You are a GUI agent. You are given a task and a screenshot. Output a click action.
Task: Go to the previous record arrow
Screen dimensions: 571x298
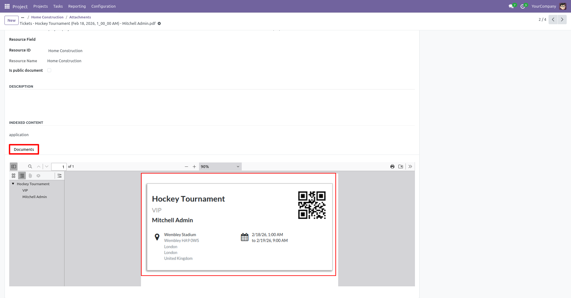pyautogui.click(x=553, y=20)
